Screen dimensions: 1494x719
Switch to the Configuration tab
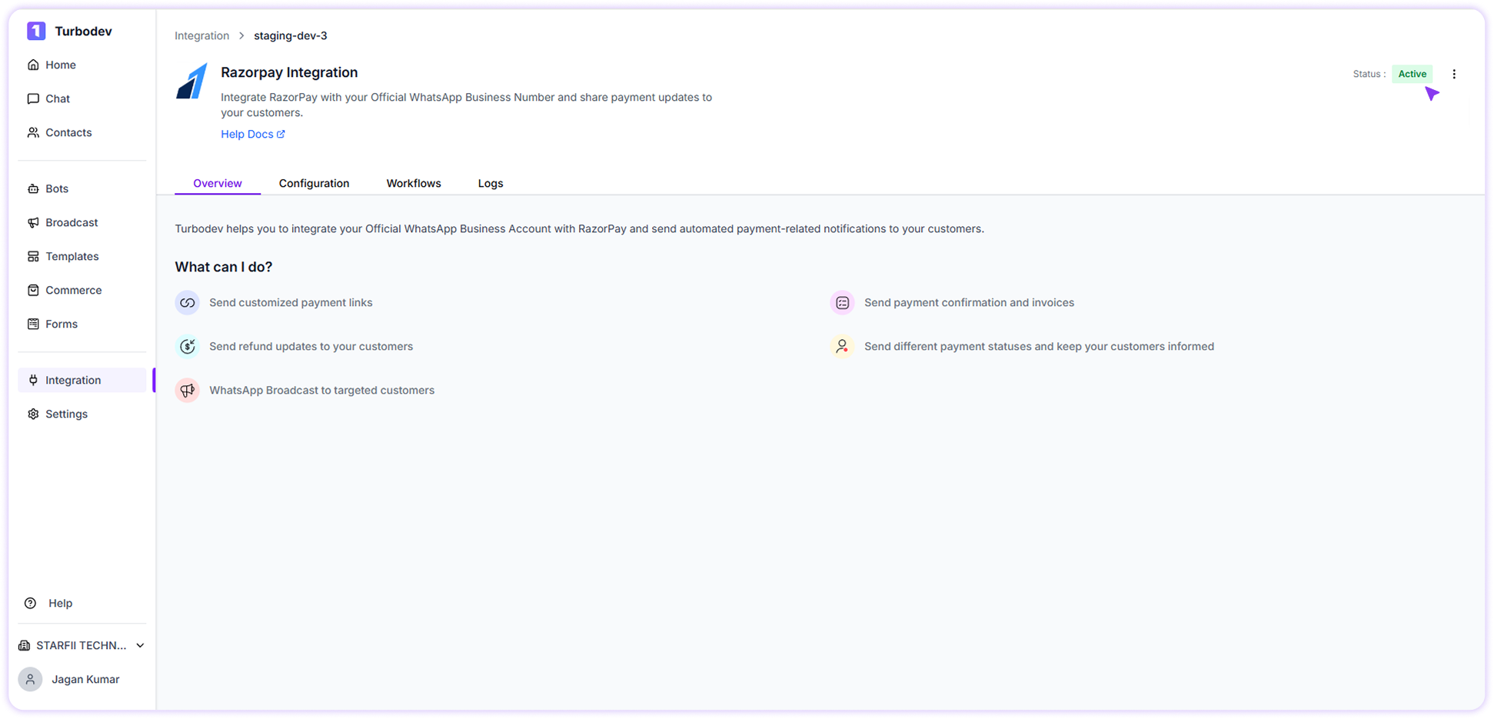(314, 183)
